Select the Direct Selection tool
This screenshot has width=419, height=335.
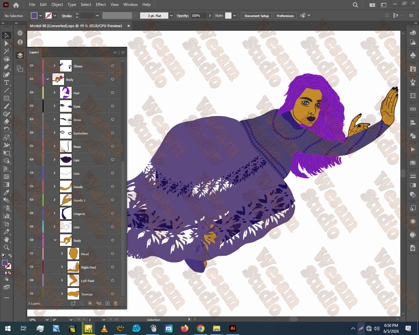click(x=6, y=43)
